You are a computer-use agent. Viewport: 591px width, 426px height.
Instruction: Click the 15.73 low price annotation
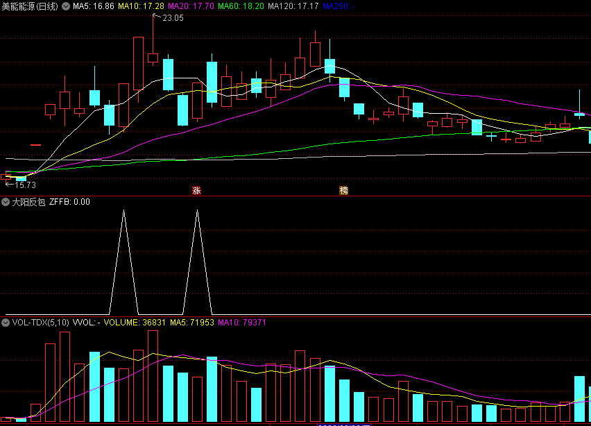coord(25,185)
